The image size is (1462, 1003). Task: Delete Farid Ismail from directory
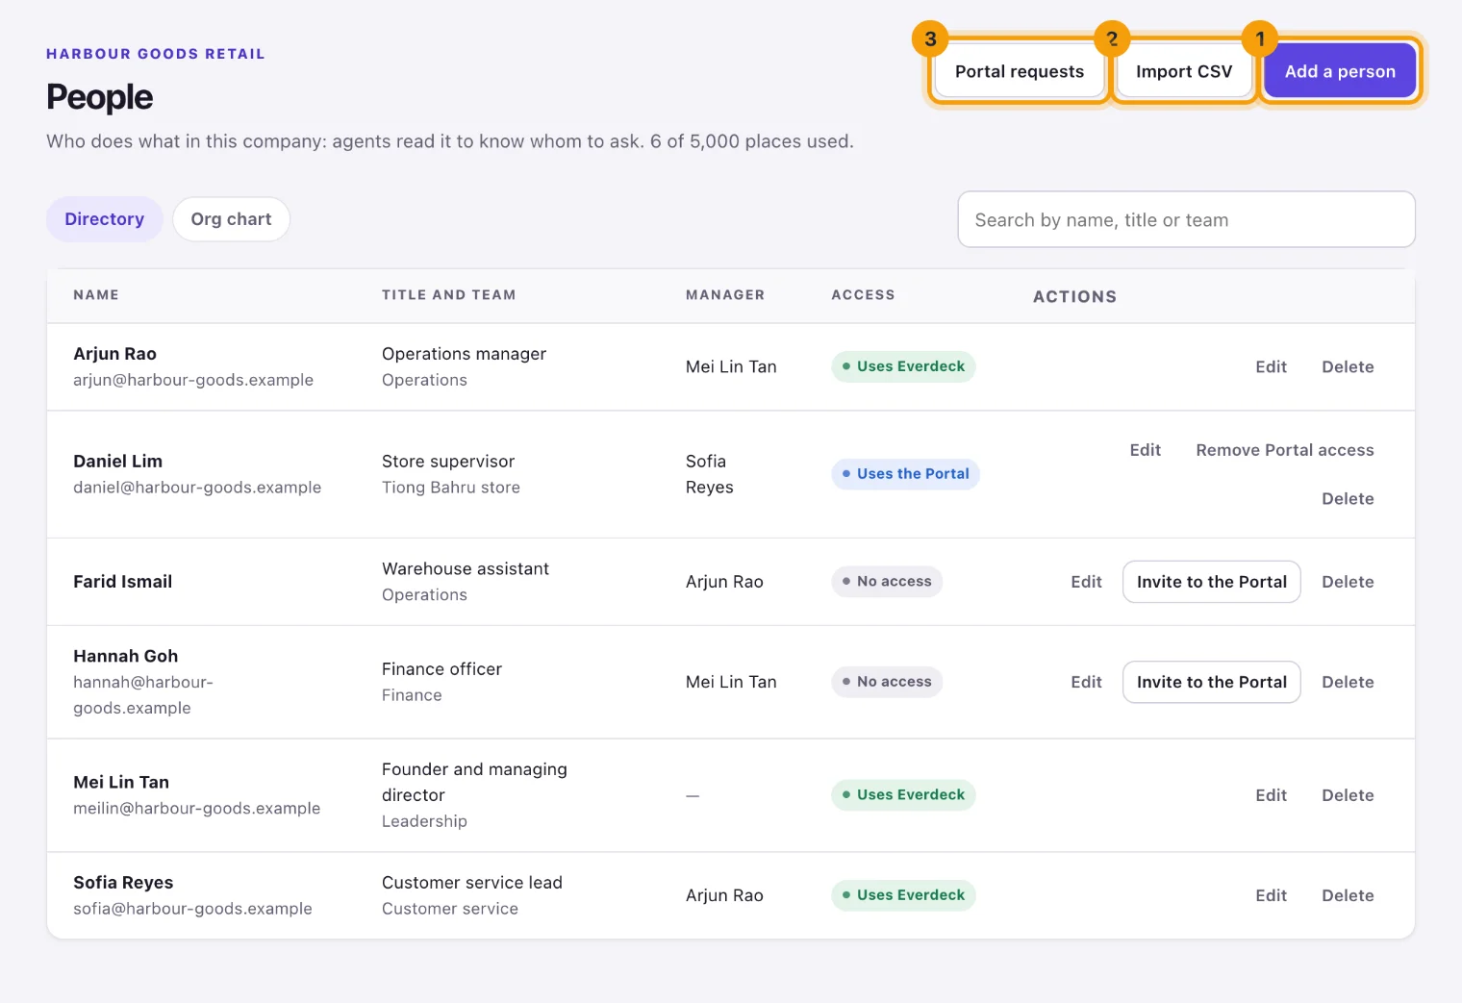pos(1348,582)
